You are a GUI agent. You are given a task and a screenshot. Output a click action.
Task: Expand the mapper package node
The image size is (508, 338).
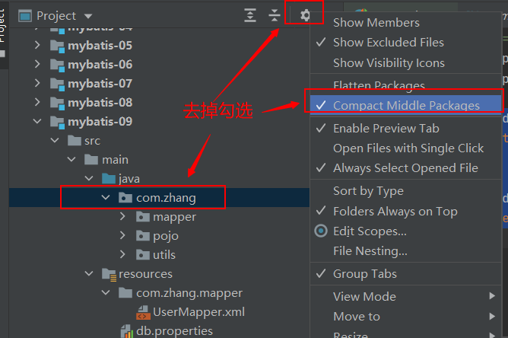click(x=122, y=216)
